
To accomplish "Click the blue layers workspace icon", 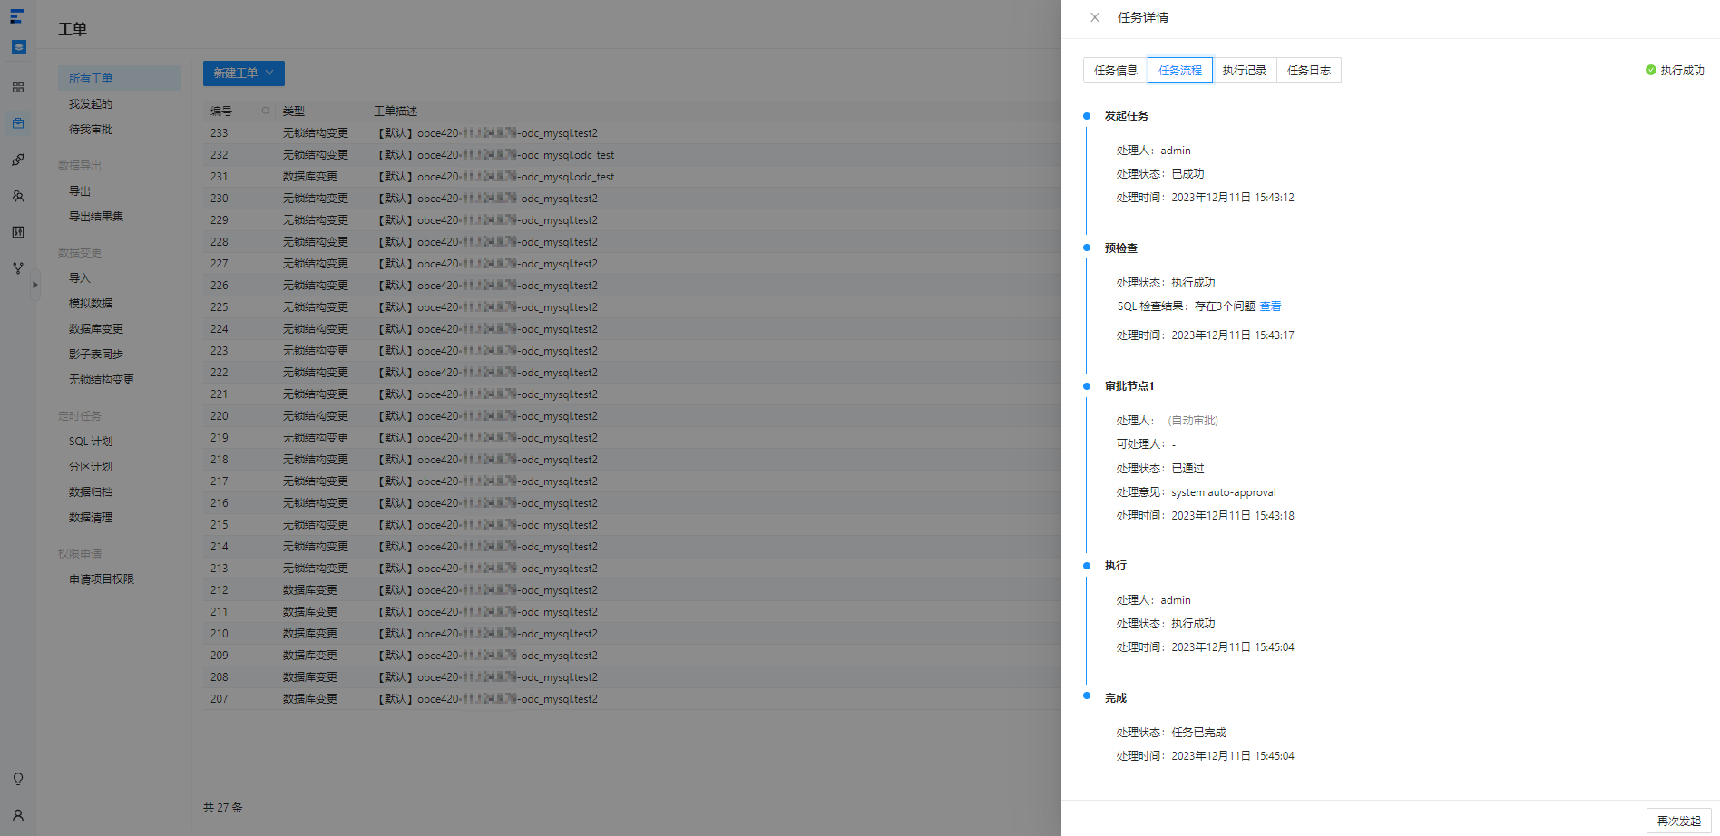I will [19, 47].
